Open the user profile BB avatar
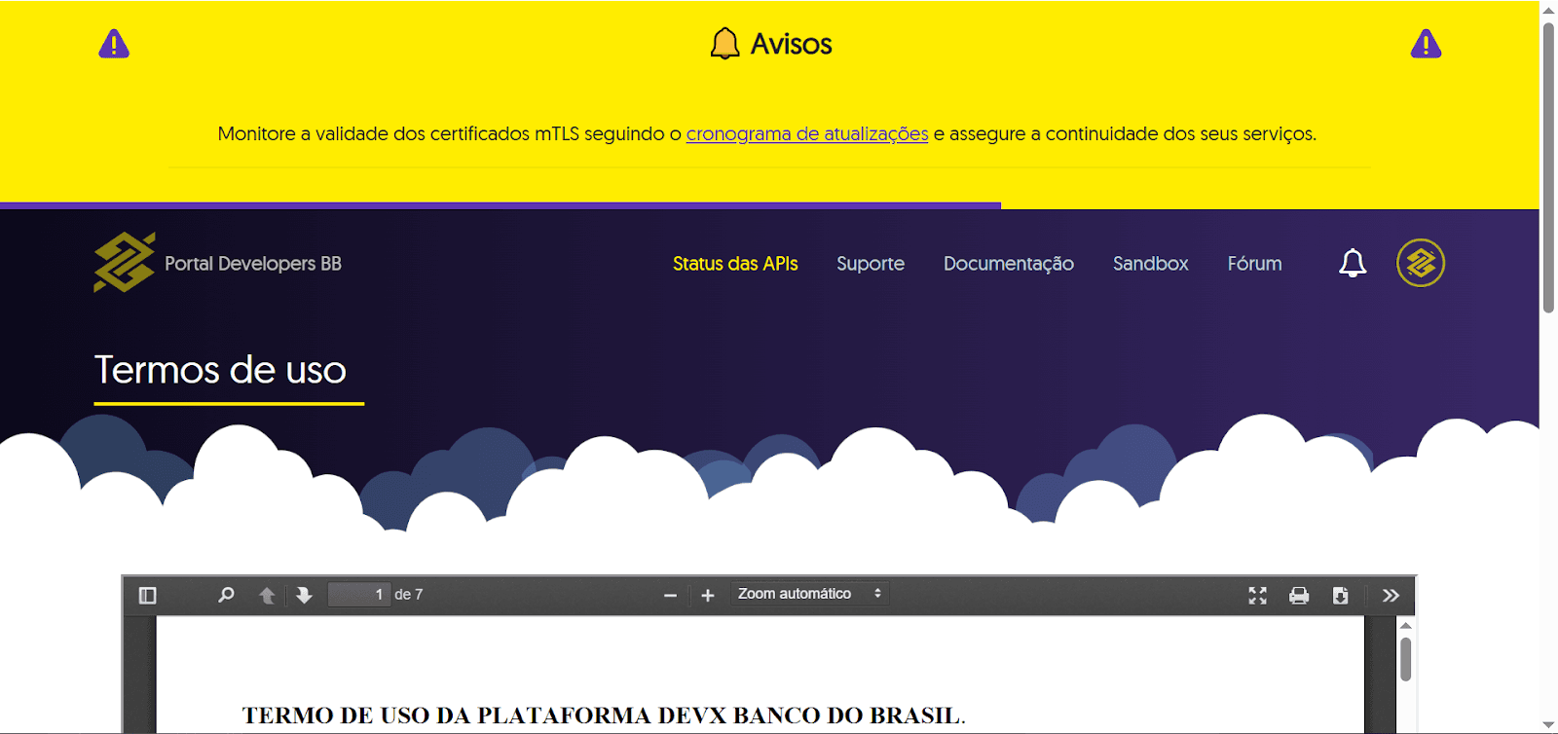 tap(1421, 263)
